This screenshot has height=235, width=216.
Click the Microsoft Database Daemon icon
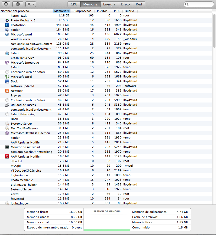(7, 133)
